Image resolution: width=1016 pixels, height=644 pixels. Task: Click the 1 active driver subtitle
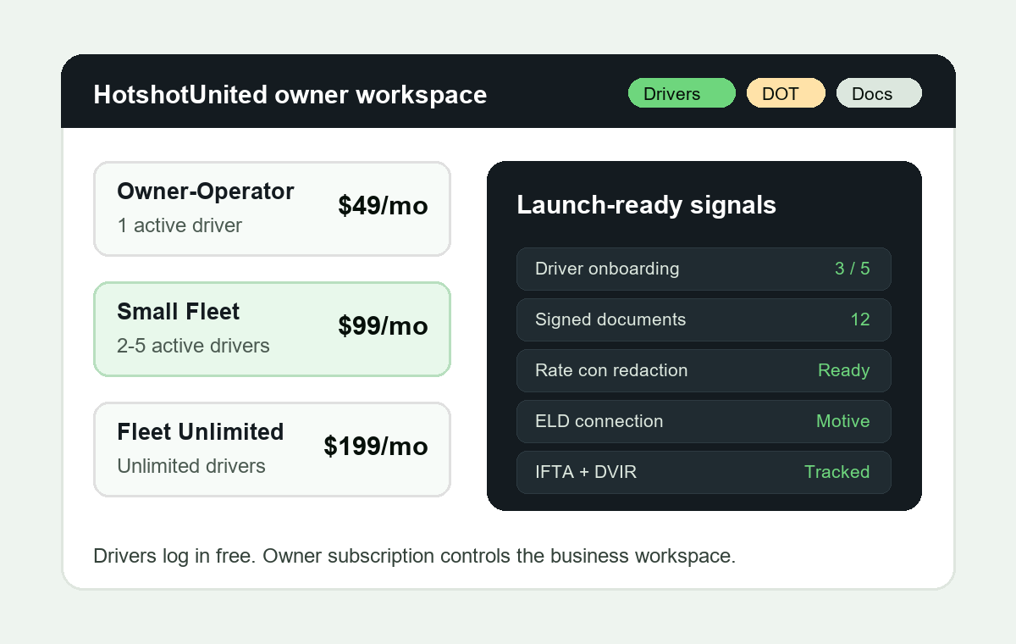click(x=179, y=225)
